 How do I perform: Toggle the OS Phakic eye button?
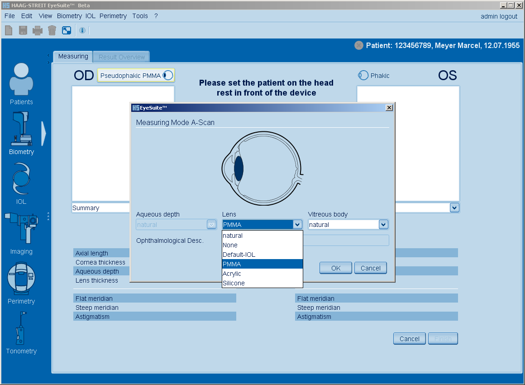[374, 76]
